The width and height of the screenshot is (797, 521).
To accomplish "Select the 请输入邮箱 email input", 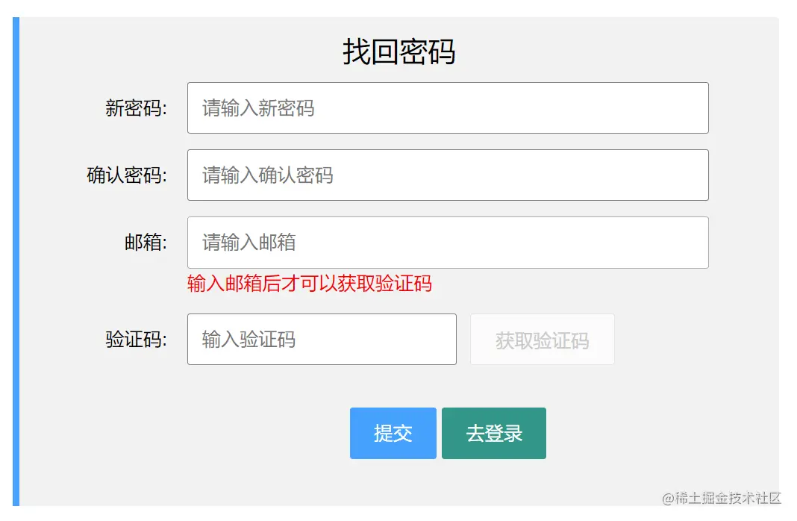I will [x=448, y=243].
